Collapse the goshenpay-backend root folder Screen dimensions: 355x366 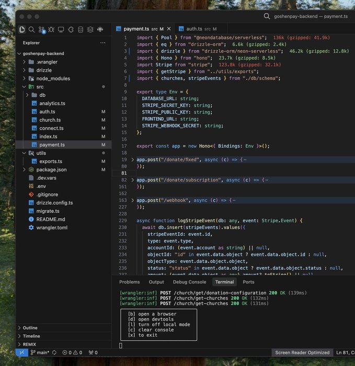coord(19,53)
